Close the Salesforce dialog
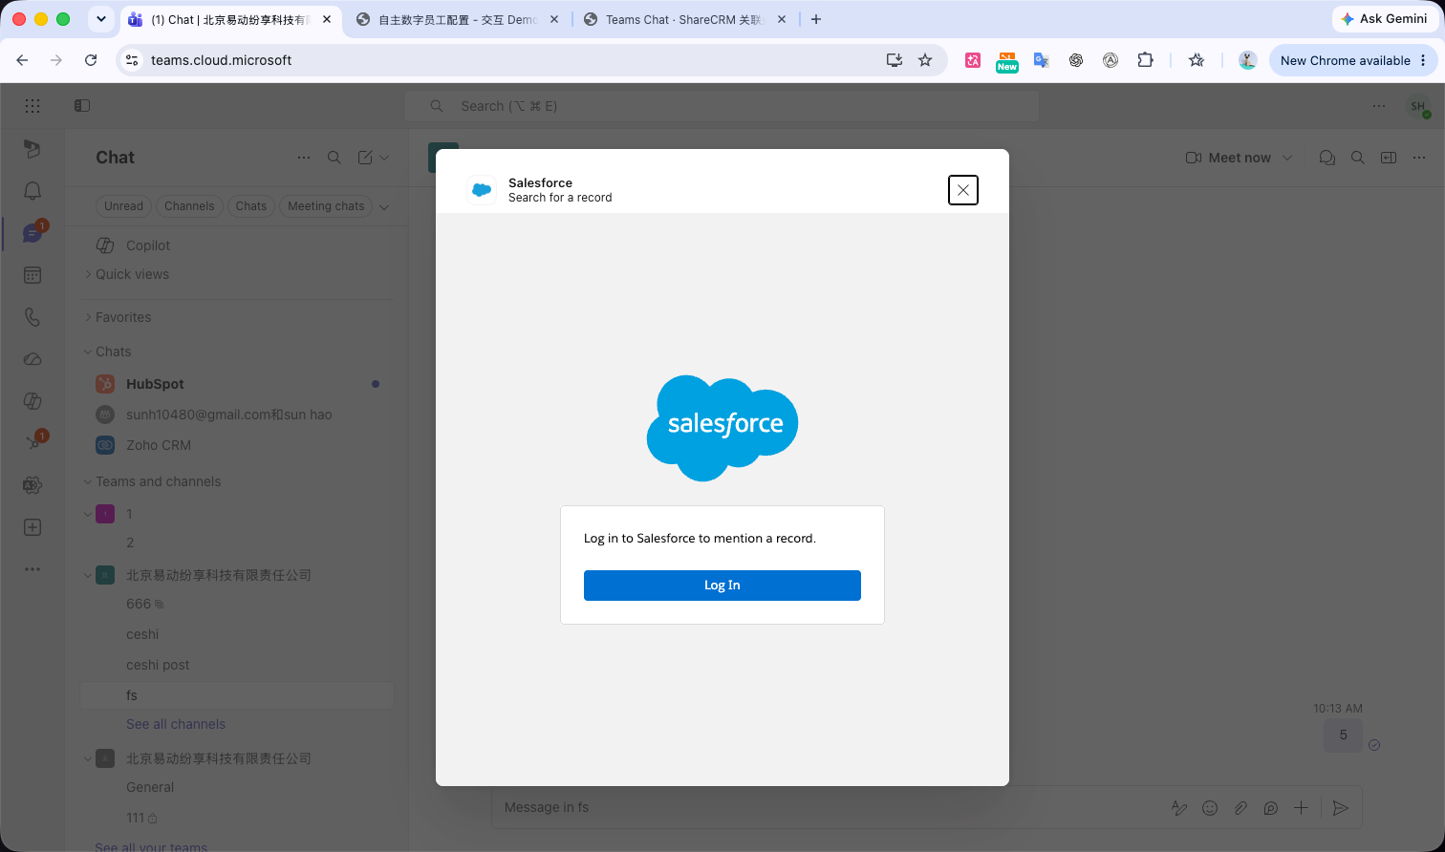Image resolution: width=1445 pixels, height=852 pixels. pyautogui.click(x=963, y=190)
